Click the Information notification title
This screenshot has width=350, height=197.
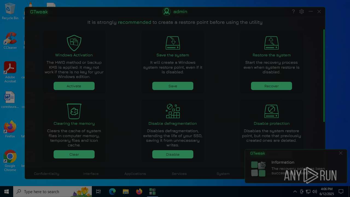pyautogui.click(x=283, y=162)
